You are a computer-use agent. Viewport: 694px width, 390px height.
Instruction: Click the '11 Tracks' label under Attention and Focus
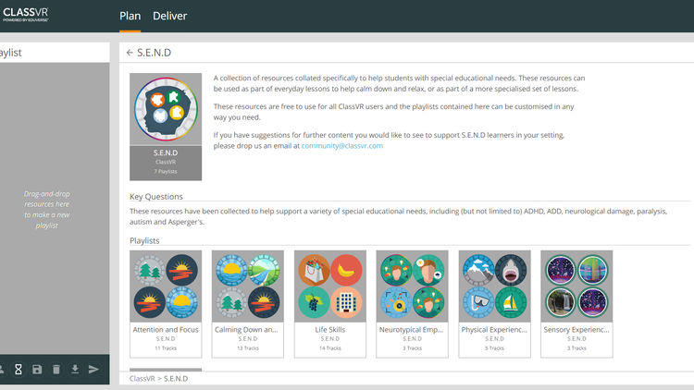point(166,348)
